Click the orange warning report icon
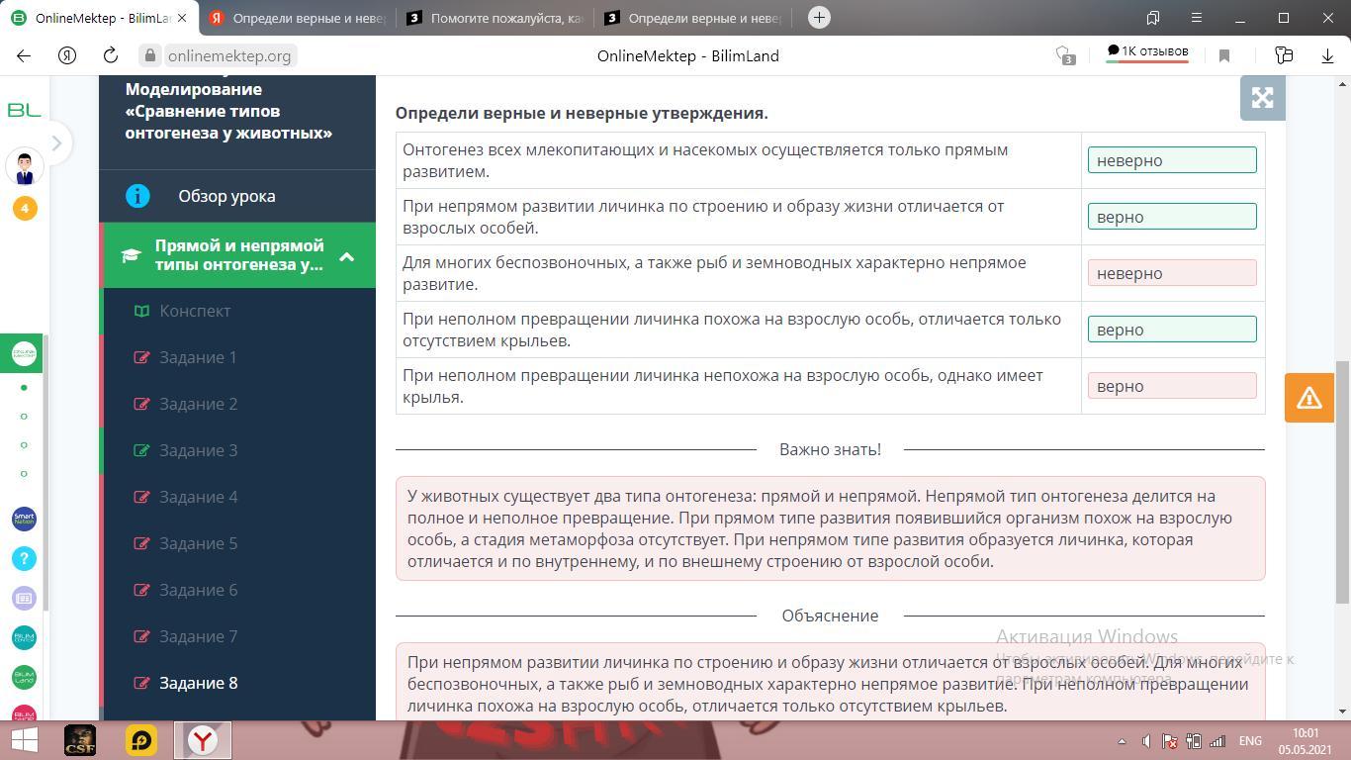Screen dimensions: 1351x760 (1308, 398)
